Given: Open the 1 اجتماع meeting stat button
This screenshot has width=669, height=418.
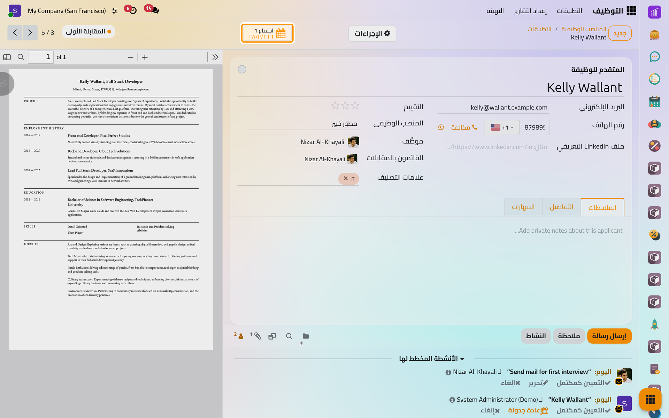Looking at the screenshot, I should (267, 33).
